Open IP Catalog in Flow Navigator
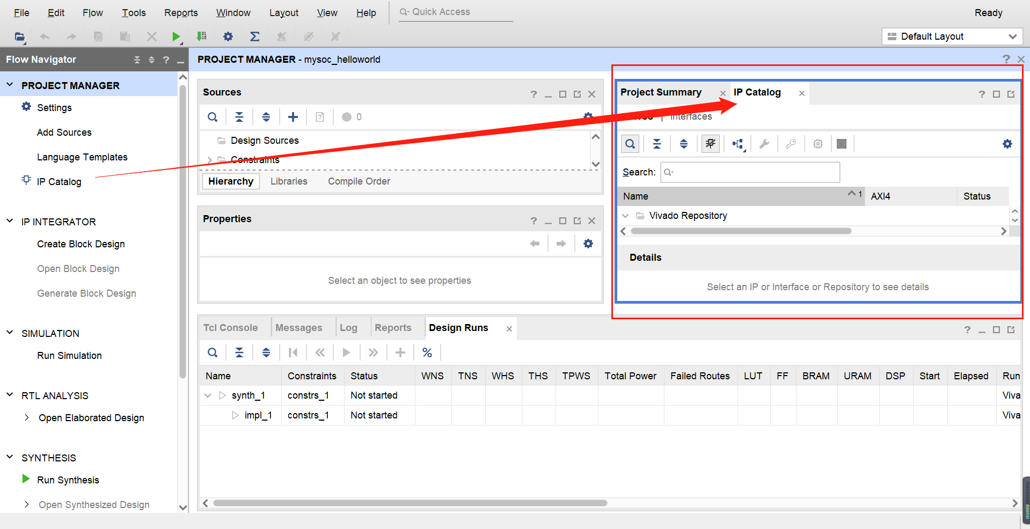 tap(59, 182)
